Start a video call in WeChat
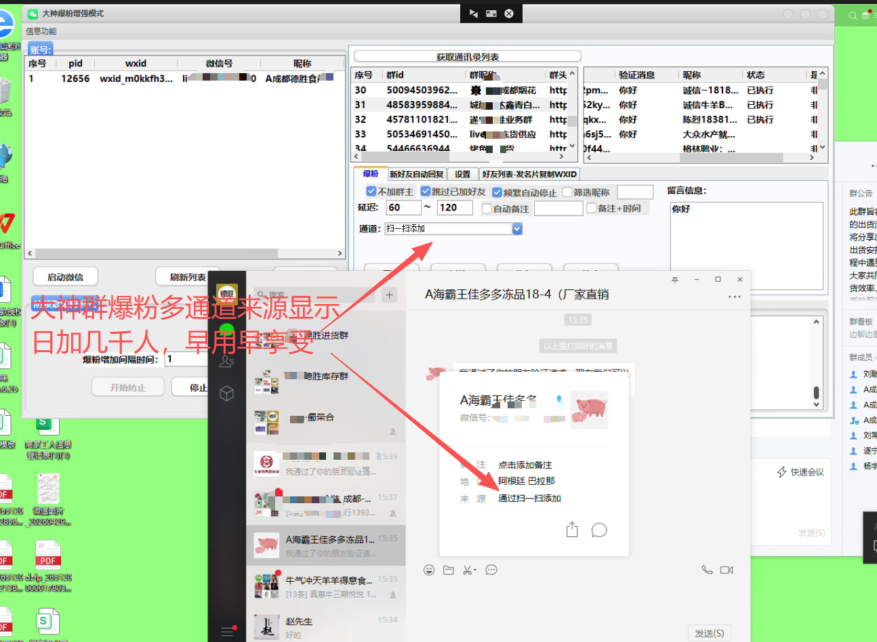Viewport: 877px width, 642px height. pos(727,570)
